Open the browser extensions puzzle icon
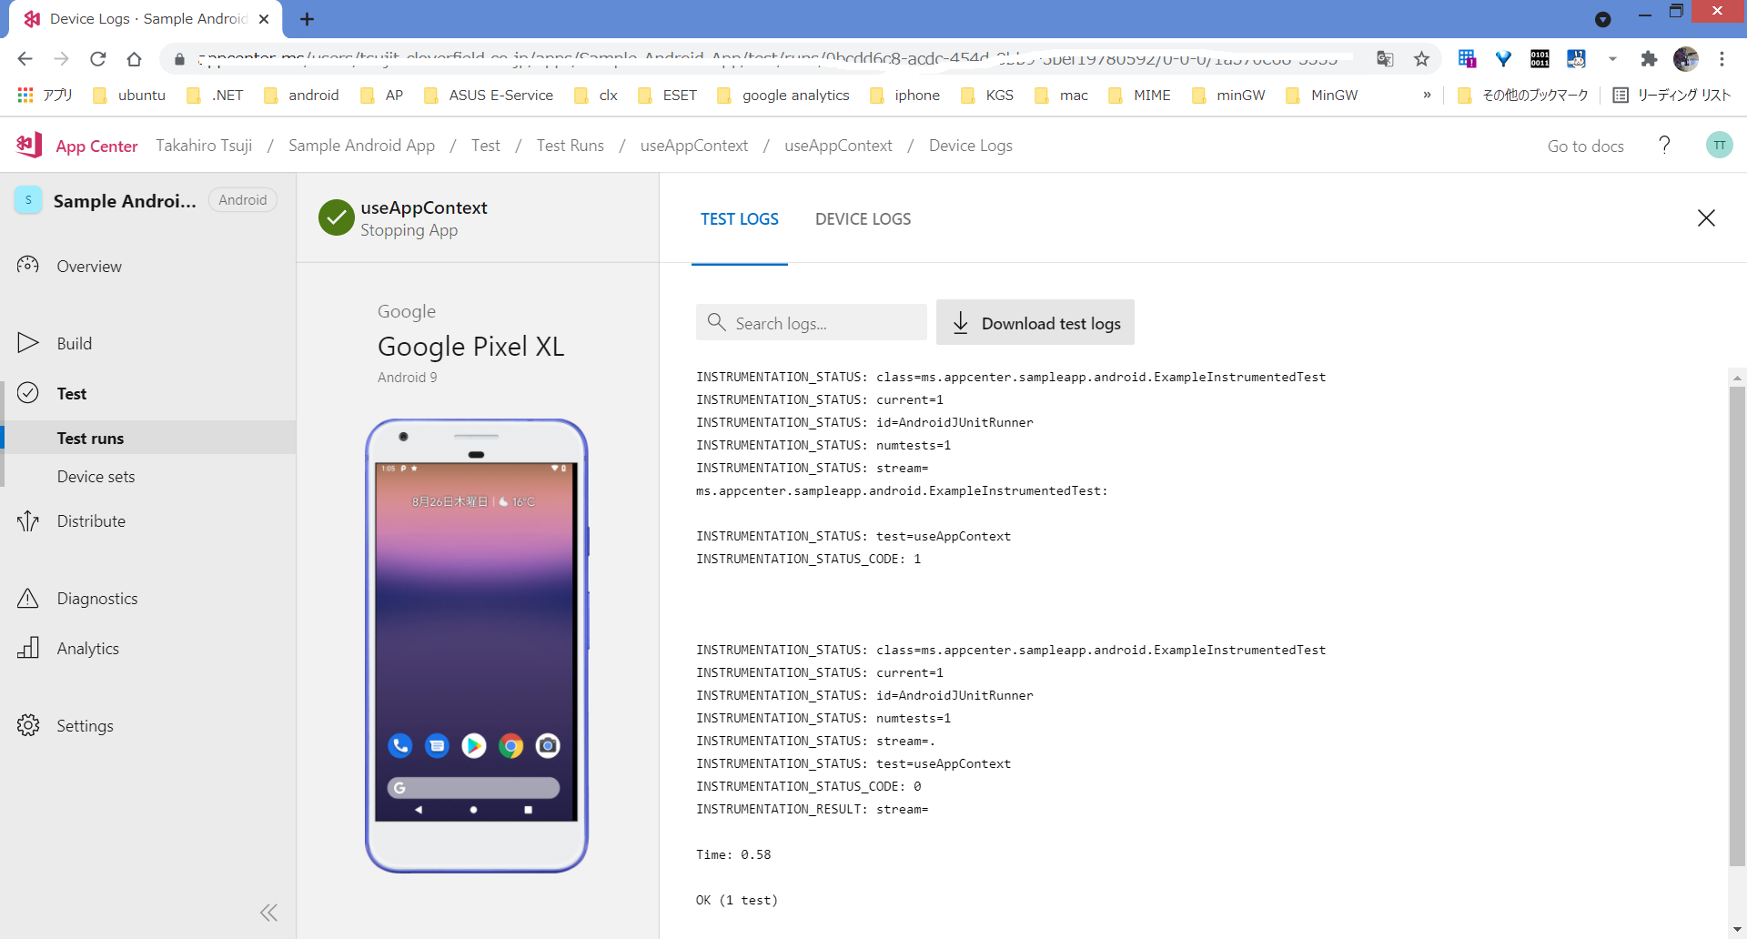The image size is (1747, 939). click(x=1649, y=59)
